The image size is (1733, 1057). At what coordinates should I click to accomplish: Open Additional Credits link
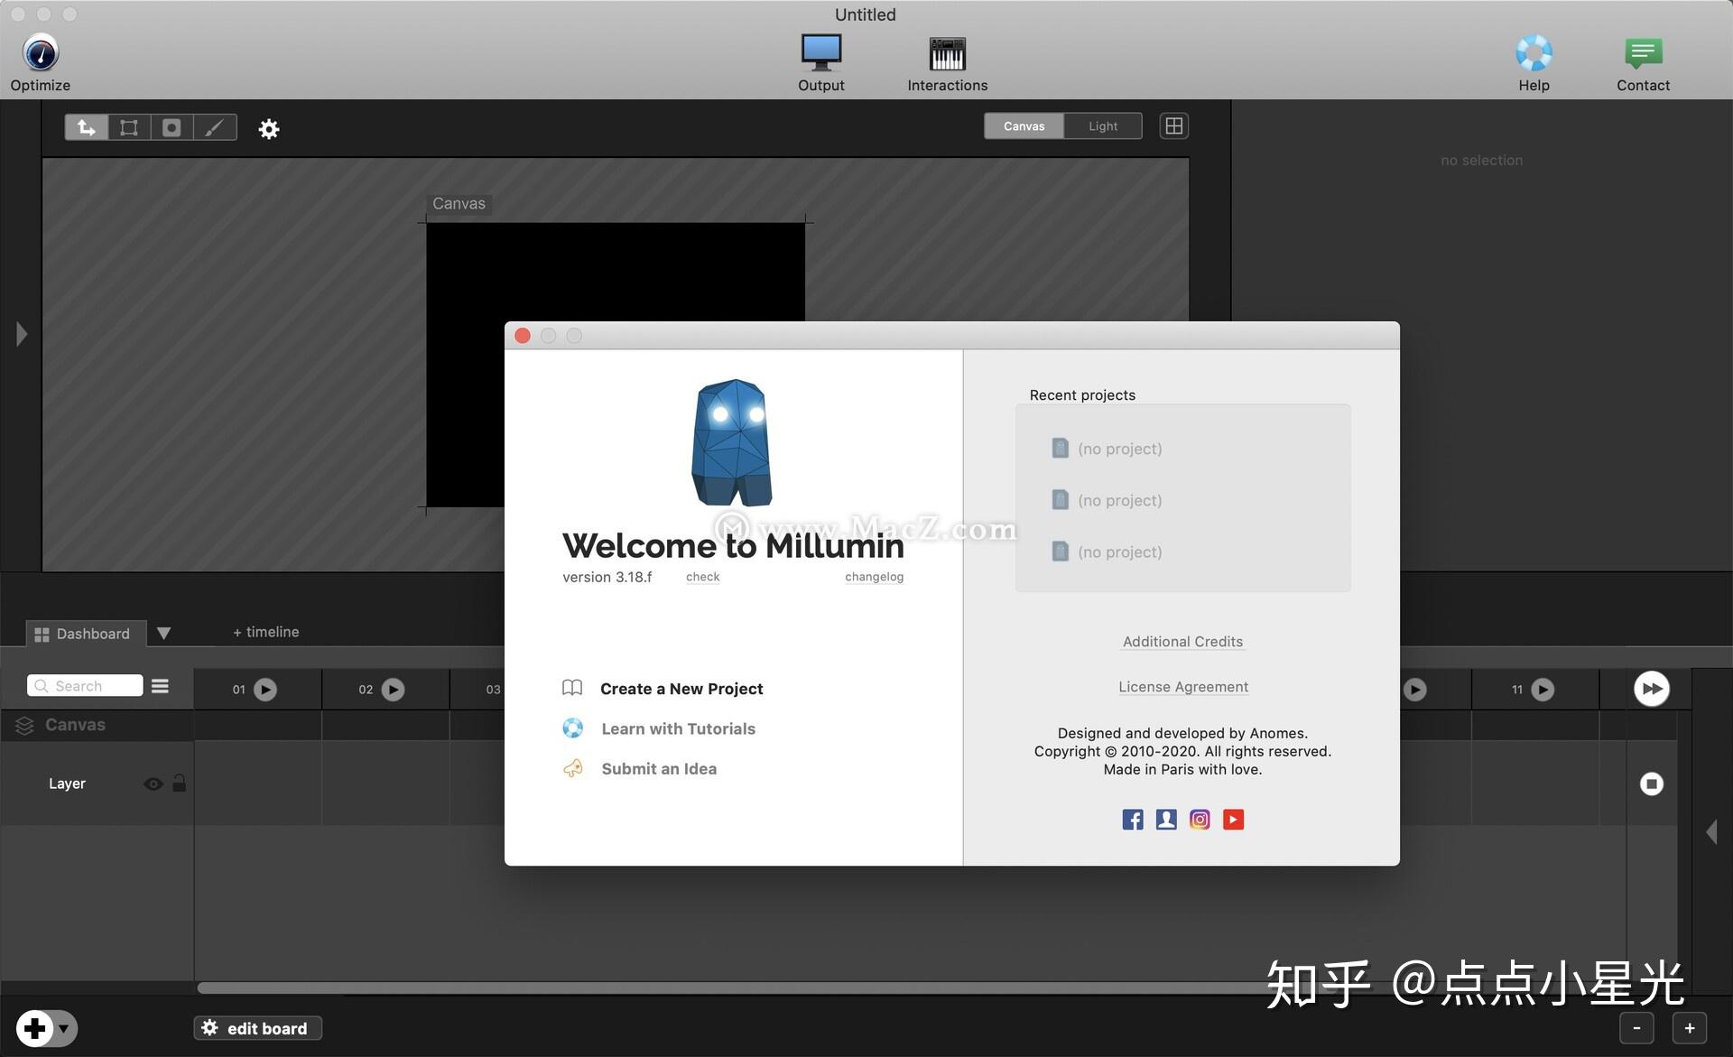click(x=1182, y=642)
